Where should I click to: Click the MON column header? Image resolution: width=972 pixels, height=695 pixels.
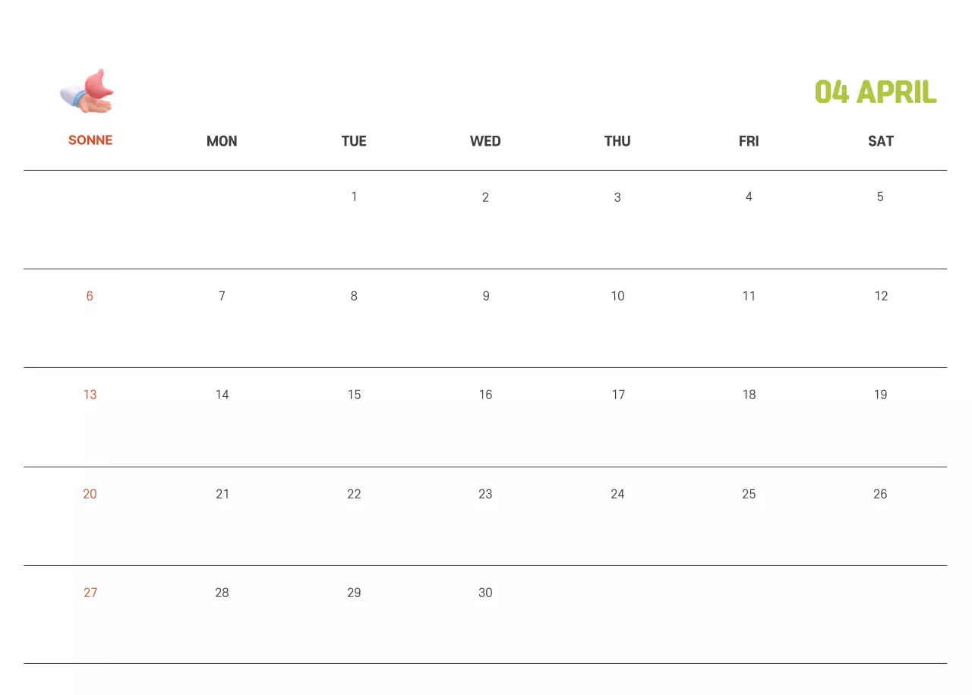[x=222, y=141]
